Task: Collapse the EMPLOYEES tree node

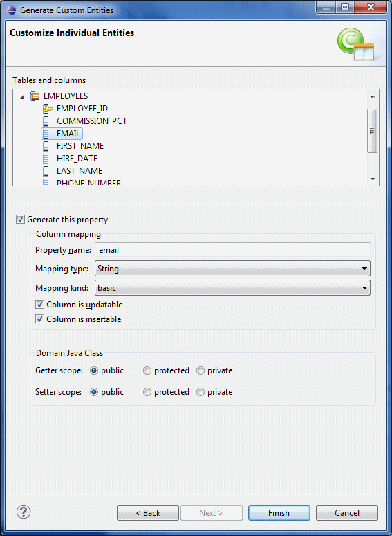Action: pos(22,97)
